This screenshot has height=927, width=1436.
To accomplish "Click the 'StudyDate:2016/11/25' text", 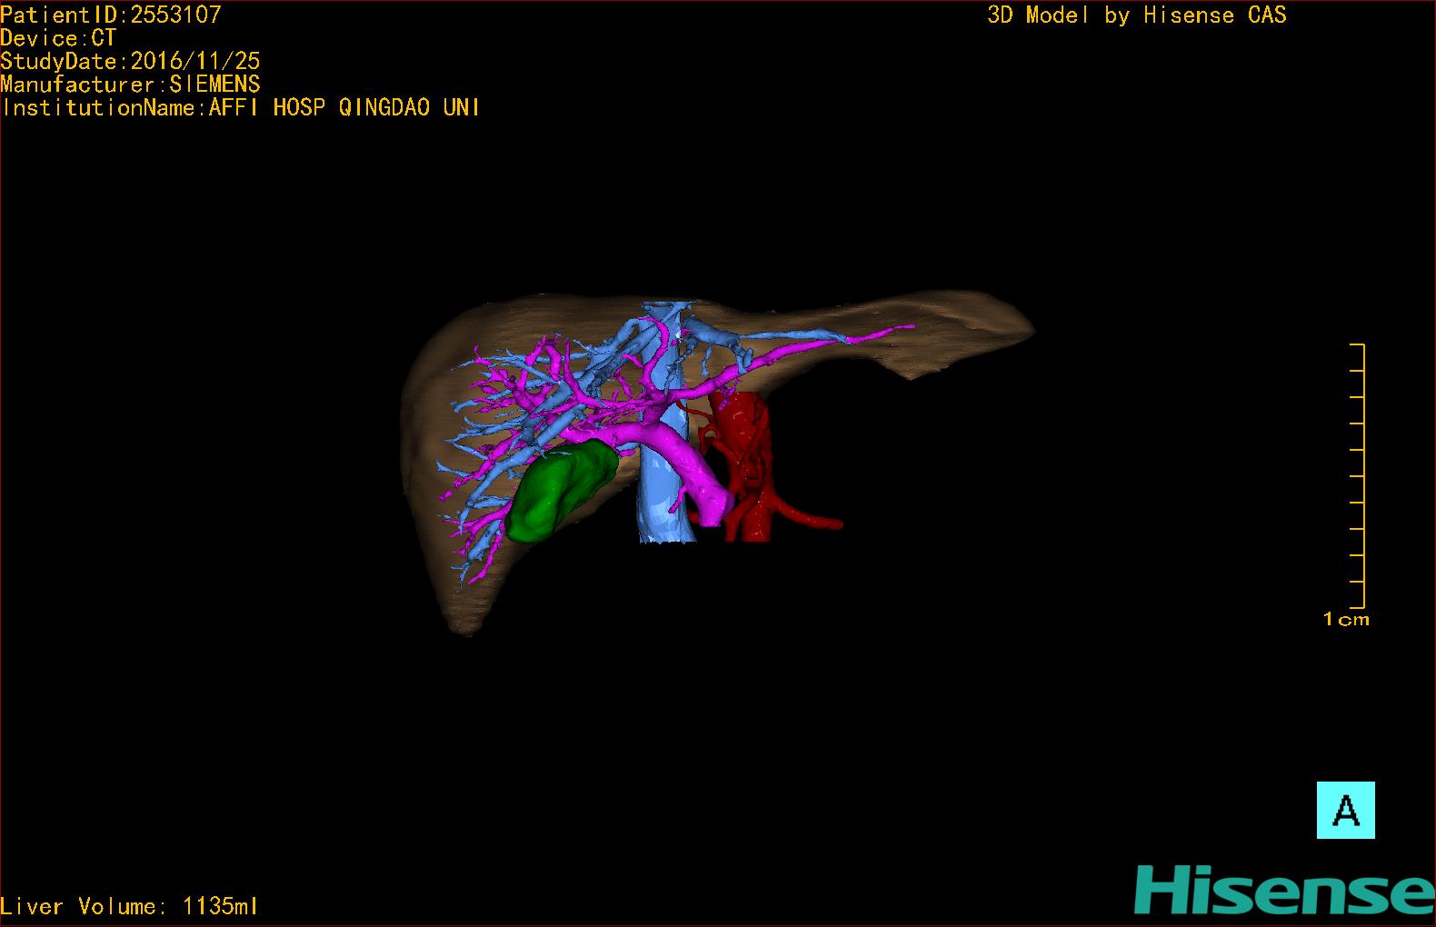I will click(x=130, y=61).
